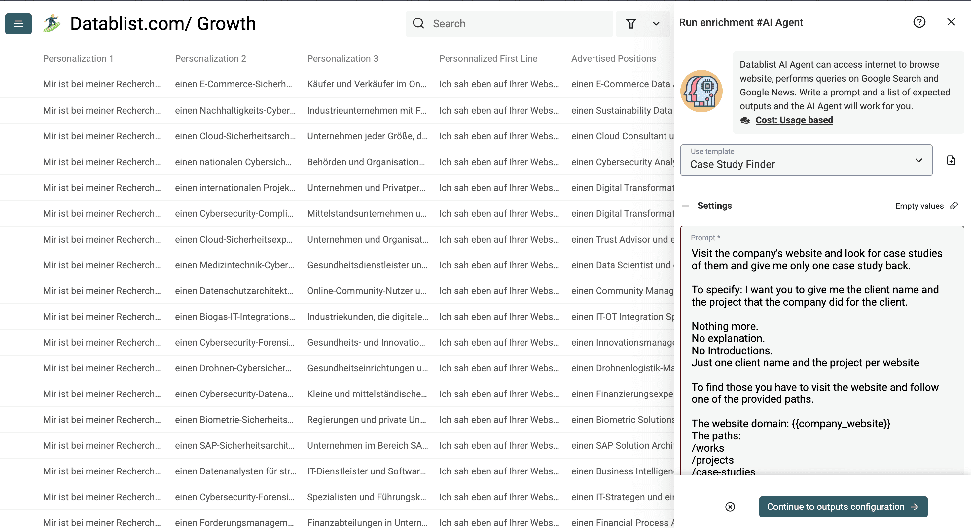Viewport: 971px width, 528px height.
Task: Click the magnifying glass search icon
Action: 418,23
